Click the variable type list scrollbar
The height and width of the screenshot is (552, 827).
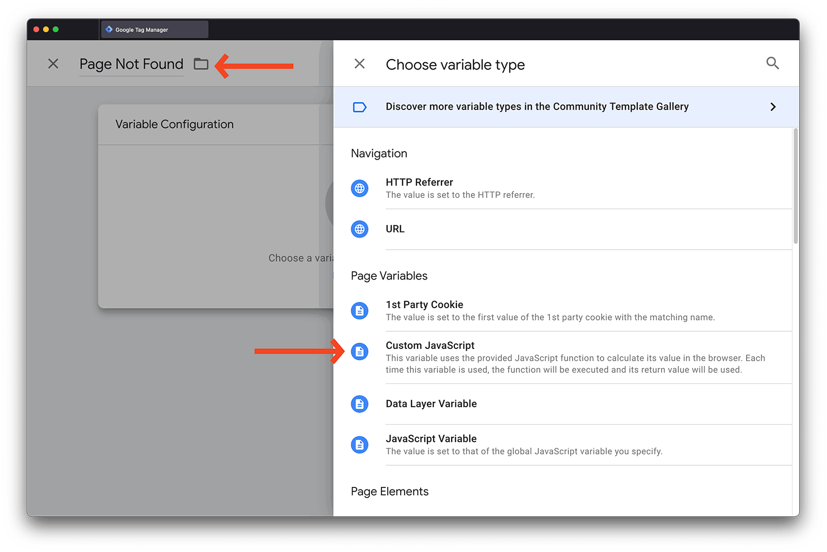[x=795, y=186]
